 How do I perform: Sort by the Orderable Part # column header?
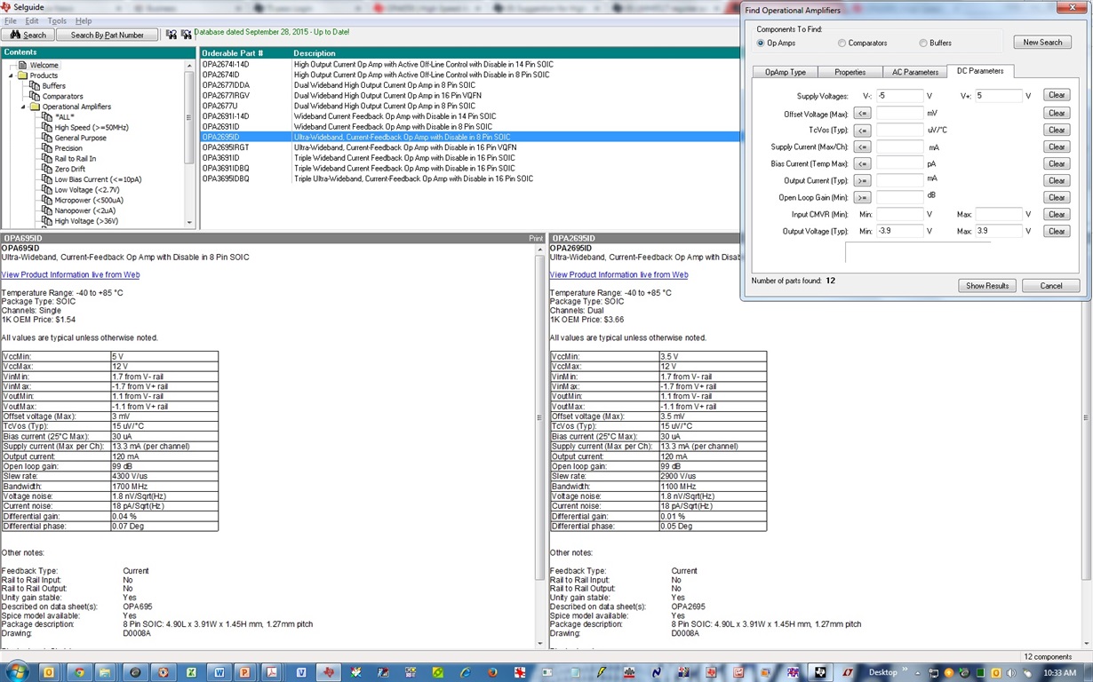(245, 53)
